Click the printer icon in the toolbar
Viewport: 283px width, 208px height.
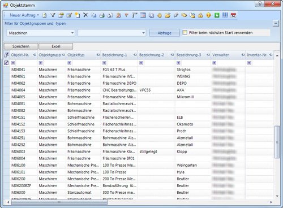point(102,15)
